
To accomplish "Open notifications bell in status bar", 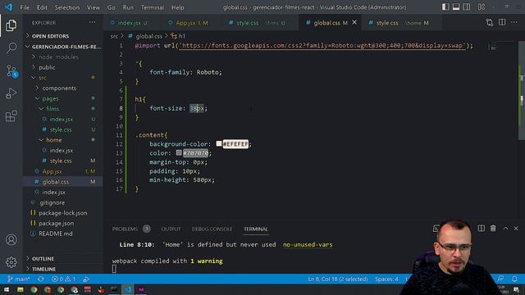I will pyautogui.click(x=514, y=279).
